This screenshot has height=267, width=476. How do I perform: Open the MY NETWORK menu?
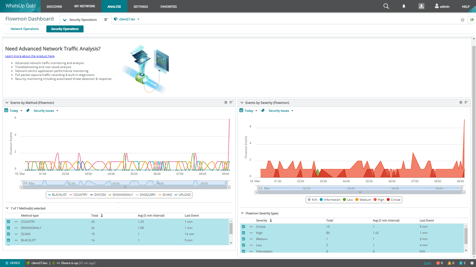point(85,6)
